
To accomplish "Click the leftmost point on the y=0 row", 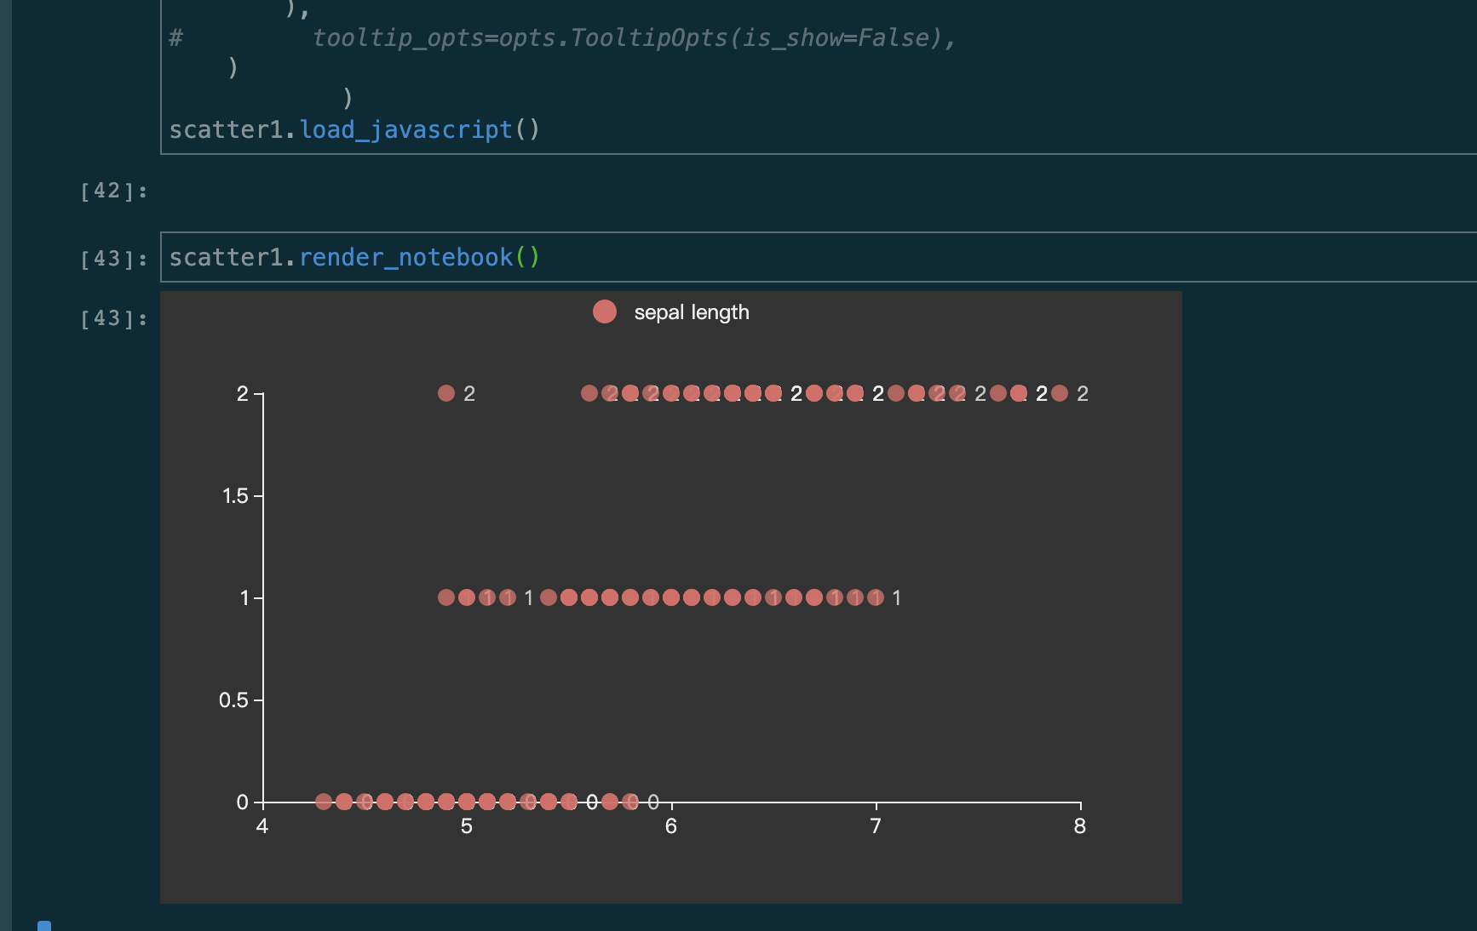I will [x=324, y=801].
